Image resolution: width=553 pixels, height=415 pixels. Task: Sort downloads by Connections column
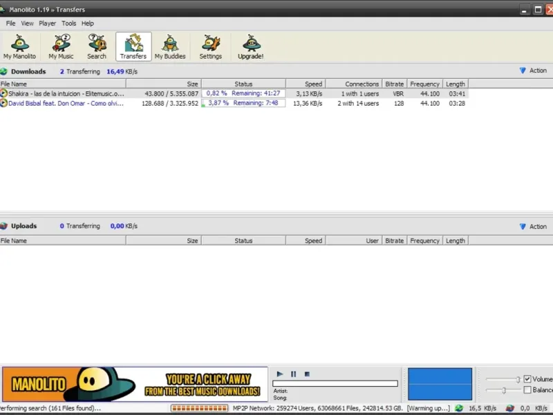(354, 84)
